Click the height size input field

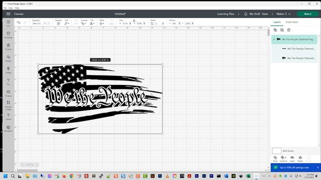139,23
